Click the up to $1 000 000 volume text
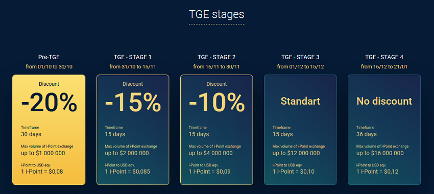This screenshot has height=194, width=434. (43, 153)
